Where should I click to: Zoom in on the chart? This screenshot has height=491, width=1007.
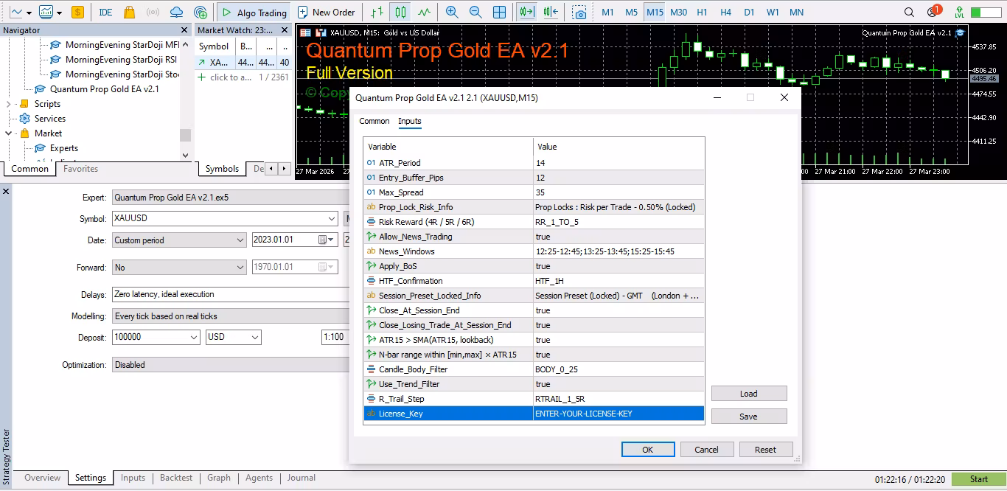click(x=452, y=13)
